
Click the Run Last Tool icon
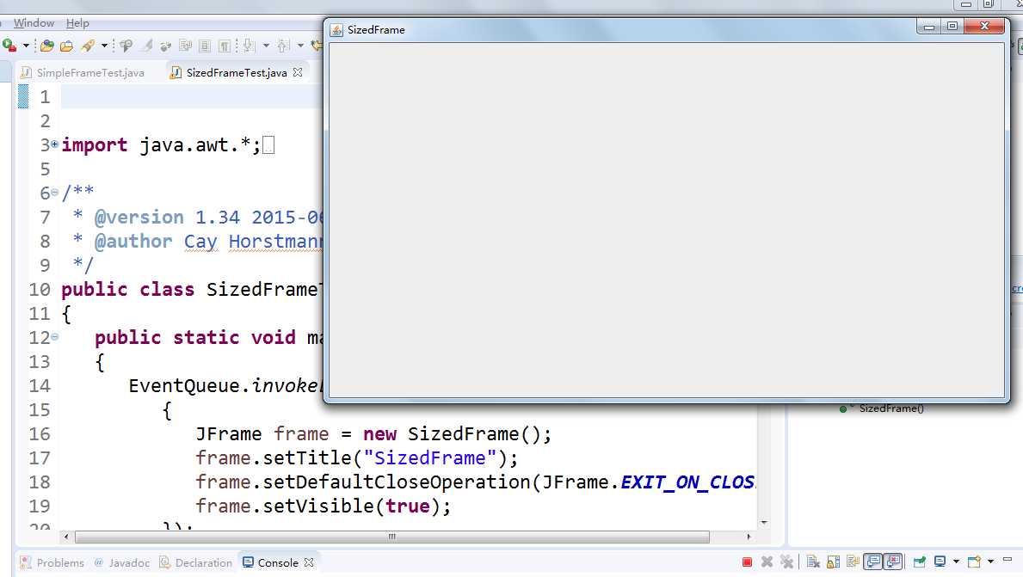9,46
